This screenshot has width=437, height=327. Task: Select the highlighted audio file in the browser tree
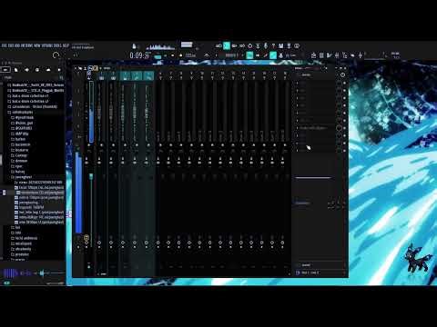(x=40, y=193)
